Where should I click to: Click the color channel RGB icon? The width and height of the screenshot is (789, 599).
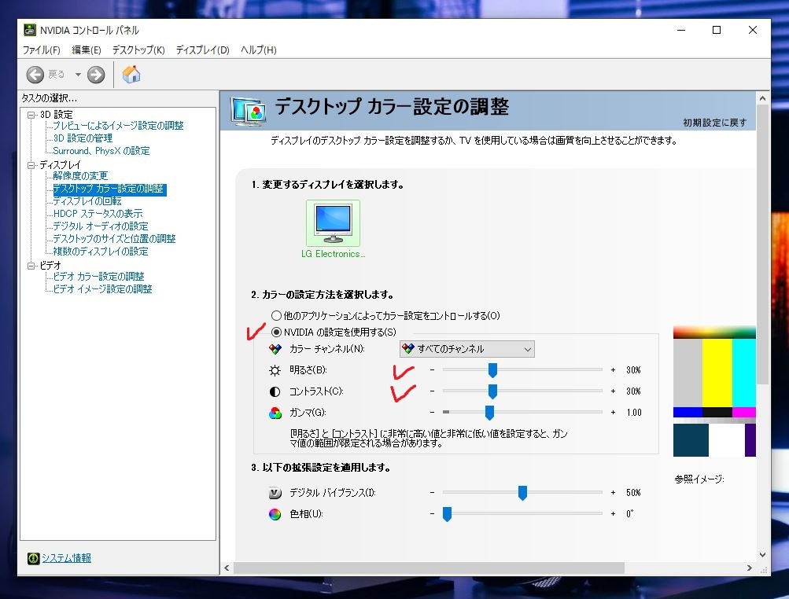click(275, 348)
